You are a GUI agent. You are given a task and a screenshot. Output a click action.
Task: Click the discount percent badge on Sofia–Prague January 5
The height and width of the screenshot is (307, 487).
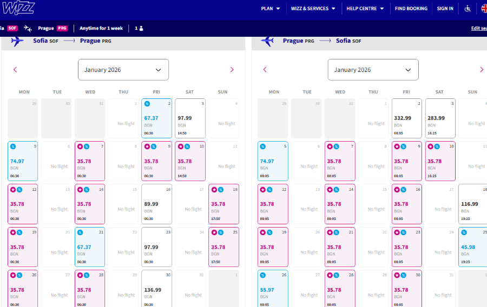tap(13, 146)
